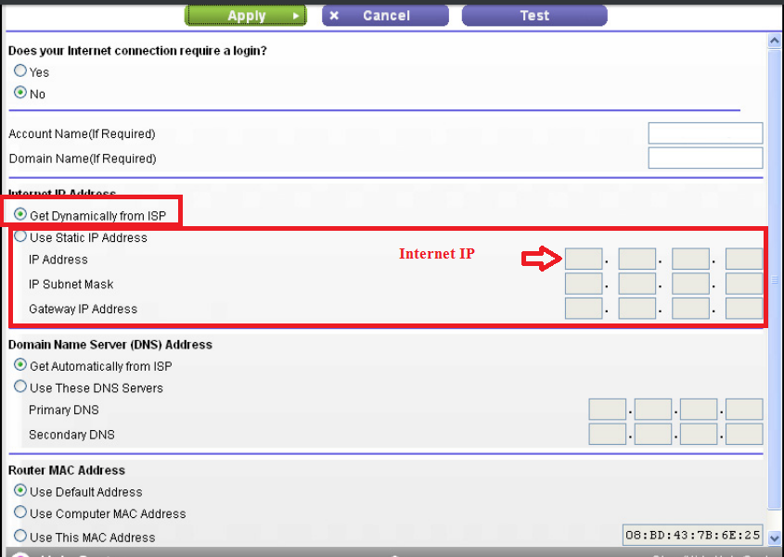Image resolution: width=784 pixels, height=557 pixels.
Task: Click the Cancel button
Action: [386, 16]
